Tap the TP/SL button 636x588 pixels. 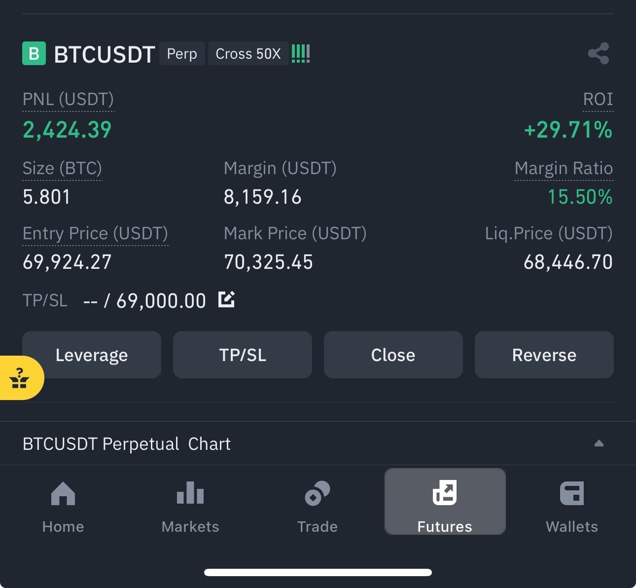[x=243, y=355]
